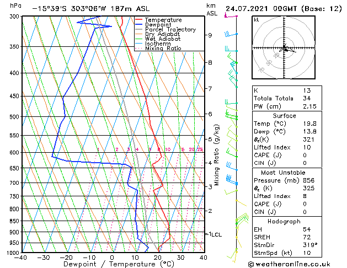Click the 1000 hPa pressure label
Screen dimensions: 347x268
[13, 253]
